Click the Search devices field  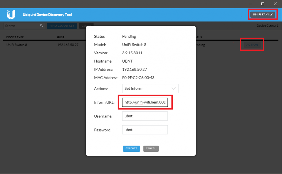pyautogui.click(x=24, y=26)
